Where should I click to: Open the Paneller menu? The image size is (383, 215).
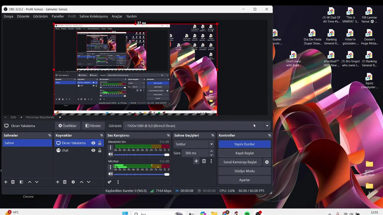coord(58,16)
